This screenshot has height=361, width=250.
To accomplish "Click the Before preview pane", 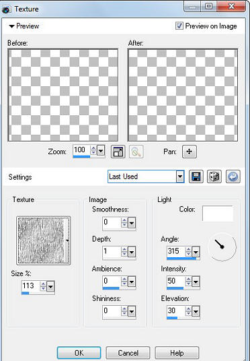I will [x=63, y=95].
